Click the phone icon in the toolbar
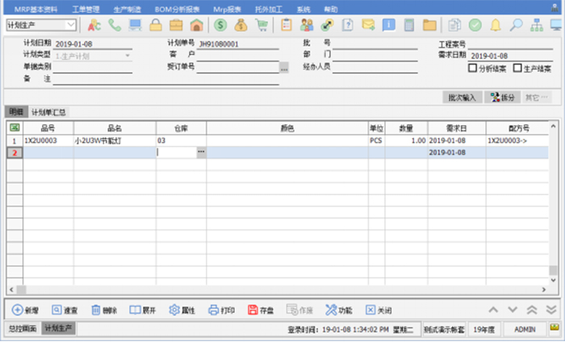The image size is (565, 342). 115,25
